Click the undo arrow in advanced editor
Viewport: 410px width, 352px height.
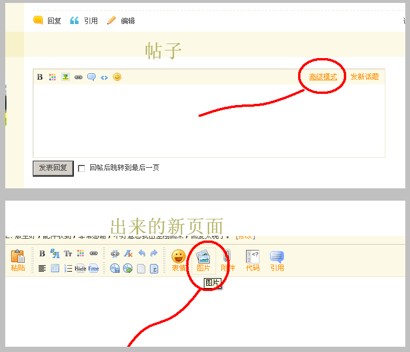[142, 253]
